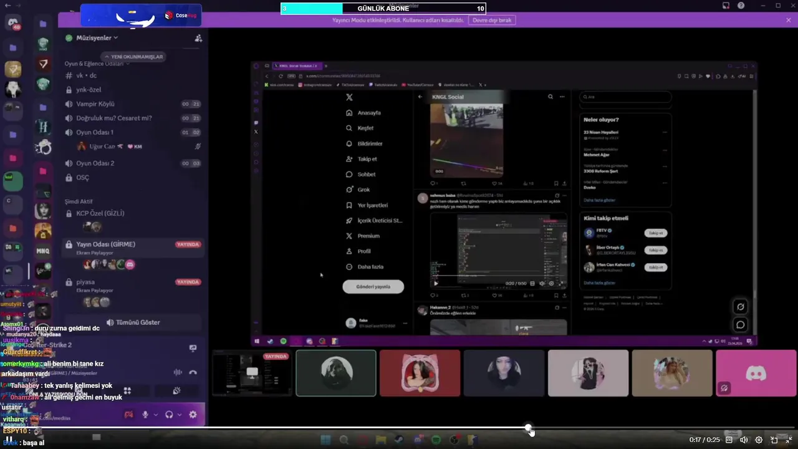Click the GÜNLÜK ABONE progress bar

click(x=383, y=8)
